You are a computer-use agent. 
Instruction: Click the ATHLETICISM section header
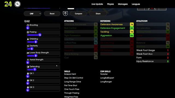142,21
